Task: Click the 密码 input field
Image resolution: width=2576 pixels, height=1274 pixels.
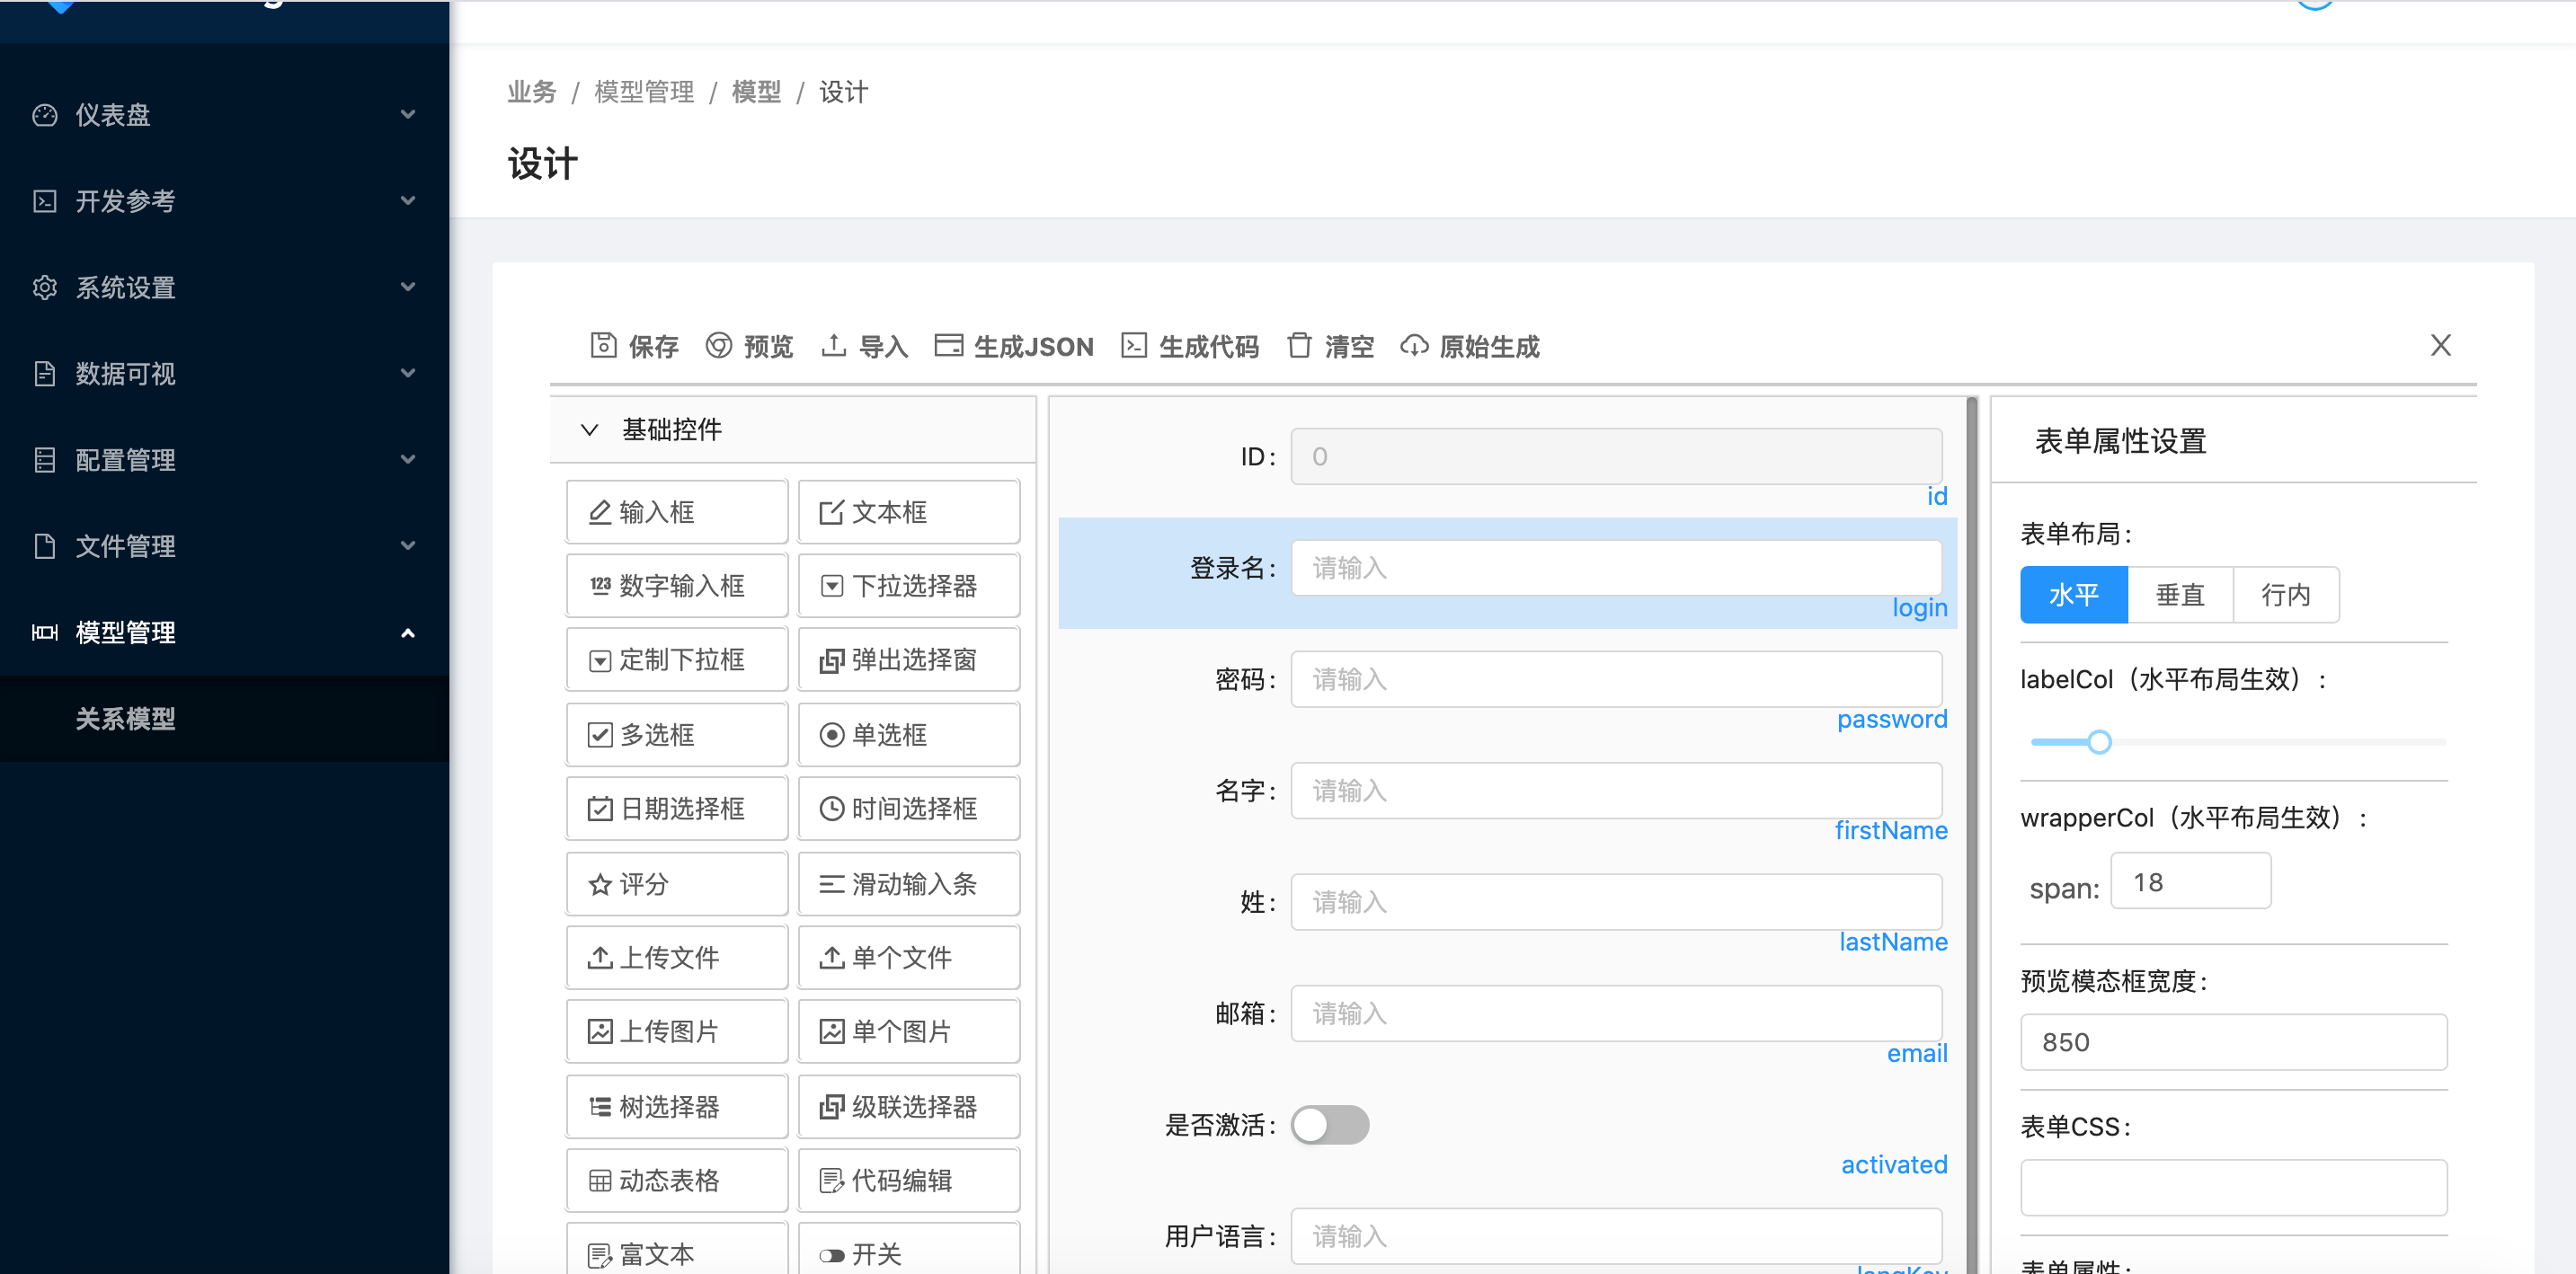Action: tap(1616, 679)
